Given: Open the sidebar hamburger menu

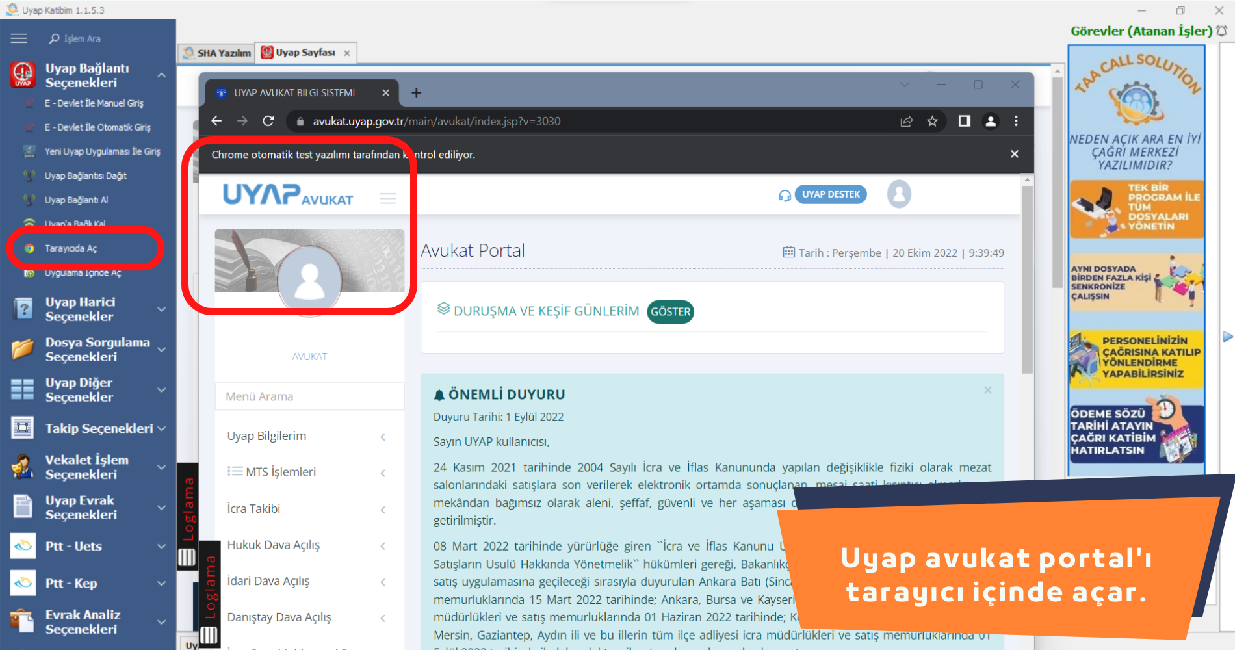Looking at the screenshot, I should coord(19,38).
